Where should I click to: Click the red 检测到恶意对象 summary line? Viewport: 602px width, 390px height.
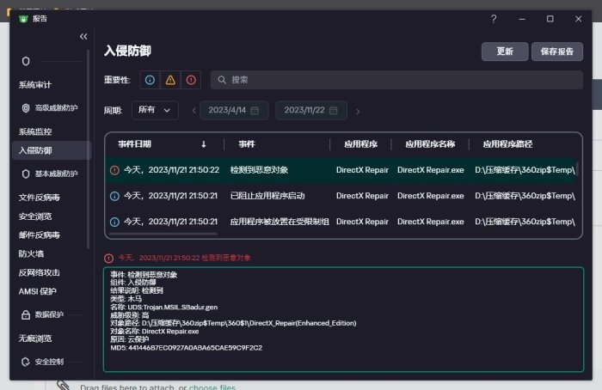pyautogui.click(x=184, y=258)
